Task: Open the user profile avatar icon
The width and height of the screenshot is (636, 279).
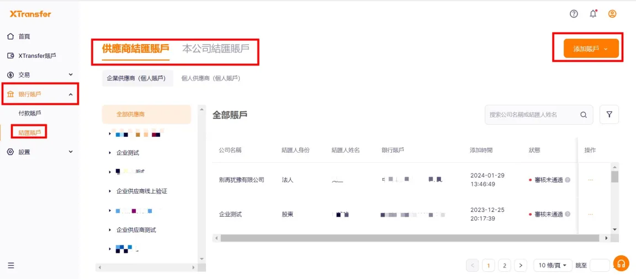Action: point(612,14)
